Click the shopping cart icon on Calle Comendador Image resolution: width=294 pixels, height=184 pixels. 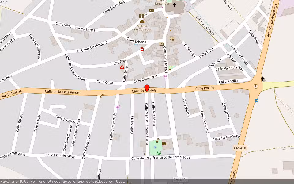pos(118,107)
